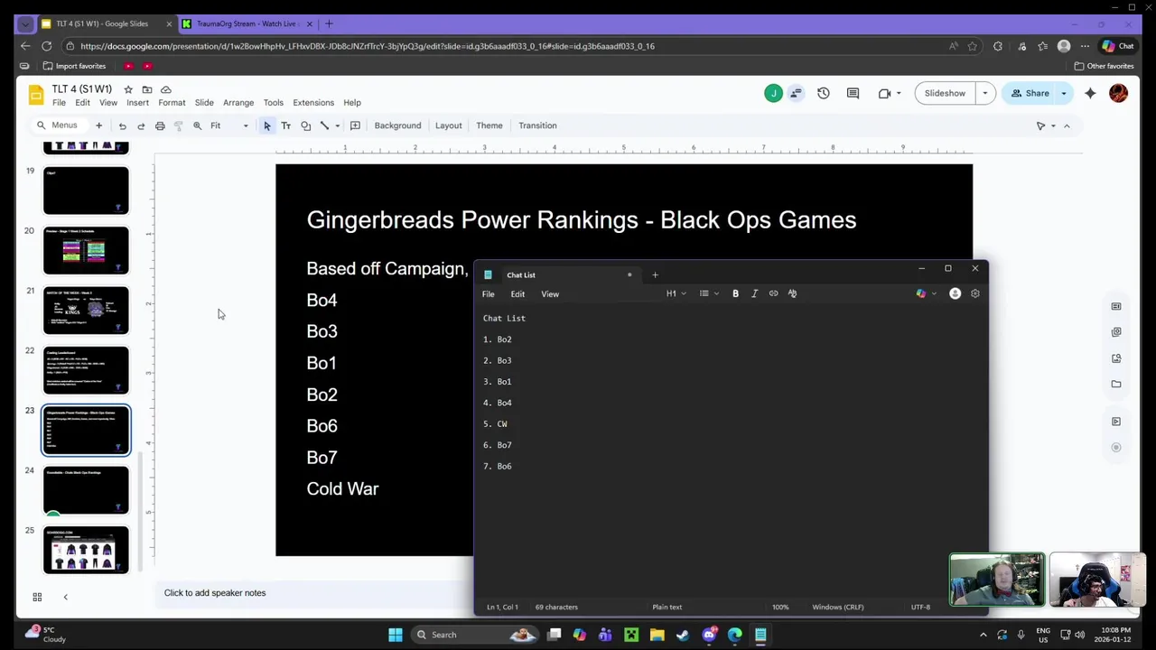Click the browser address bar
Image resolution: width=1156 pixels, height=650 pixels.
pyautogui.click(x=506, y=46)
